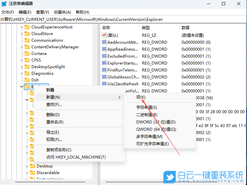The image size is (247, 185).
Task: Select 导出(E) in context menu
Action: point(80,132)
